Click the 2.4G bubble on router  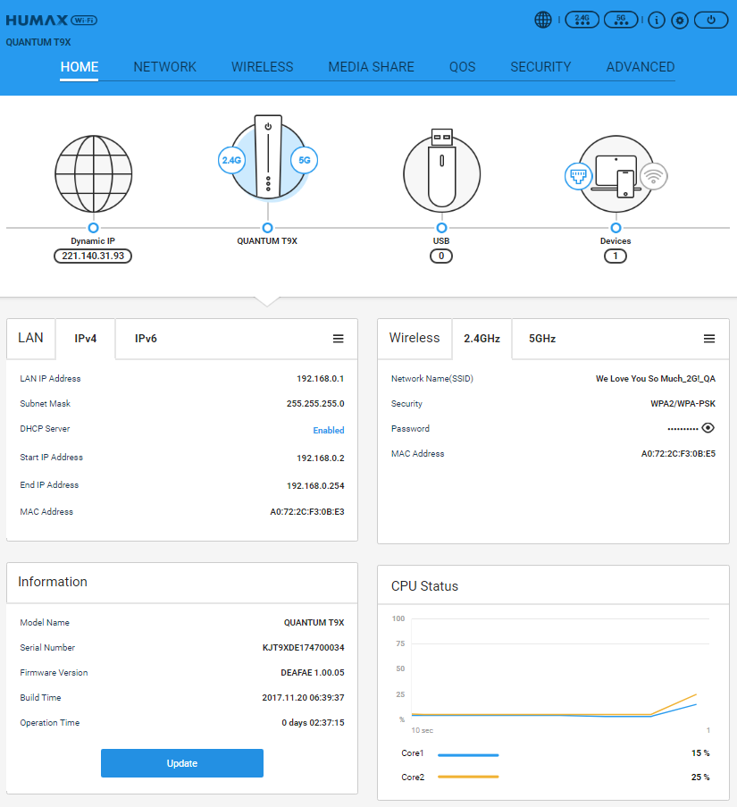pyautogui.click(x=231, y=160)
